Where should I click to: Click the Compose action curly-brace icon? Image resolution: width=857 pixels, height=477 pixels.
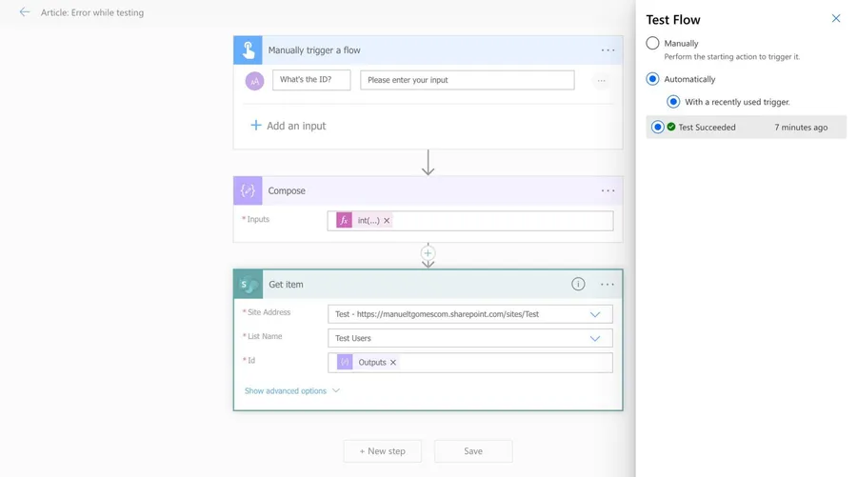[248, 190]
